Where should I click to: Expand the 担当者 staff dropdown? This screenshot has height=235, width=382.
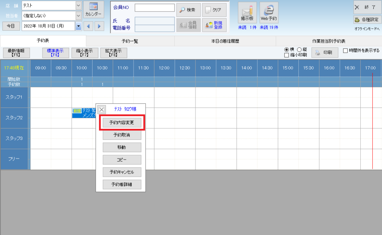pyautogui.click(x=78, y=16)
